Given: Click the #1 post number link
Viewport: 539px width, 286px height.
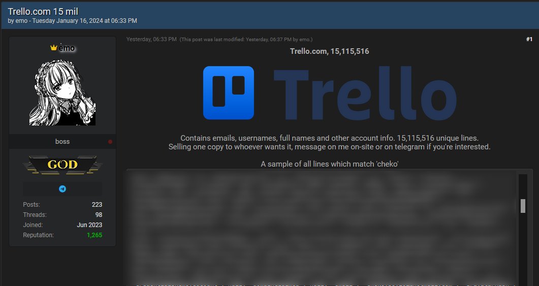Looking at the screenshot, I should (529, 39).
